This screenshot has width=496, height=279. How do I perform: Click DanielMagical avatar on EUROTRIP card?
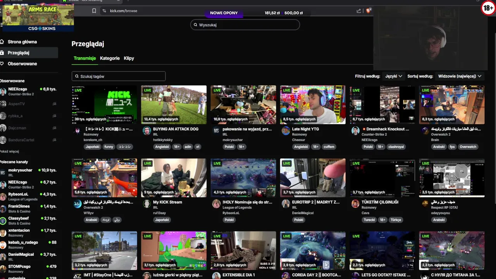(x=286, y=204)
